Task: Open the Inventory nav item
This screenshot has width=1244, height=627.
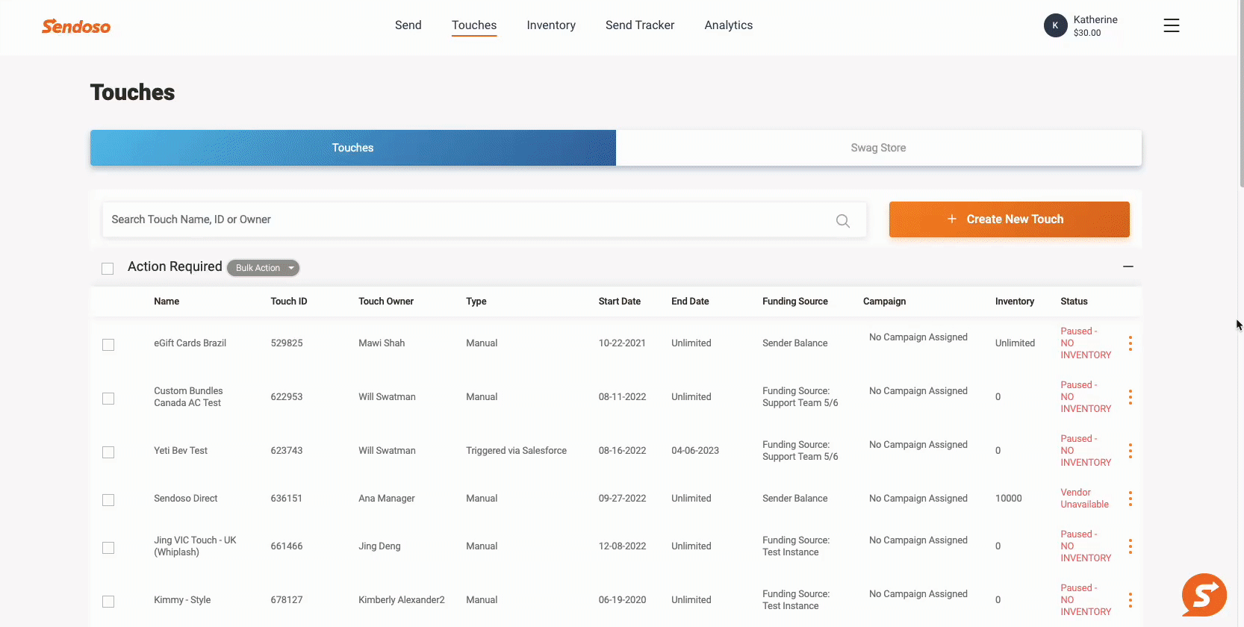Action: coord(551,25)
